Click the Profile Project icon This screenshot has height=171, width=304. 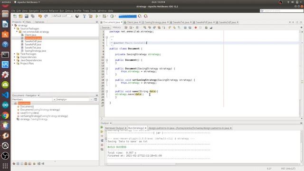click(x=112, y=16)
